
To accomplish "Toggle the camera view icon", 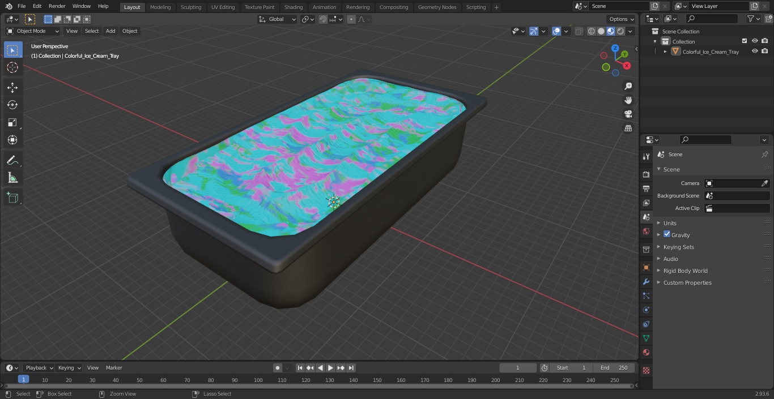I will click(x=628, y=114).
